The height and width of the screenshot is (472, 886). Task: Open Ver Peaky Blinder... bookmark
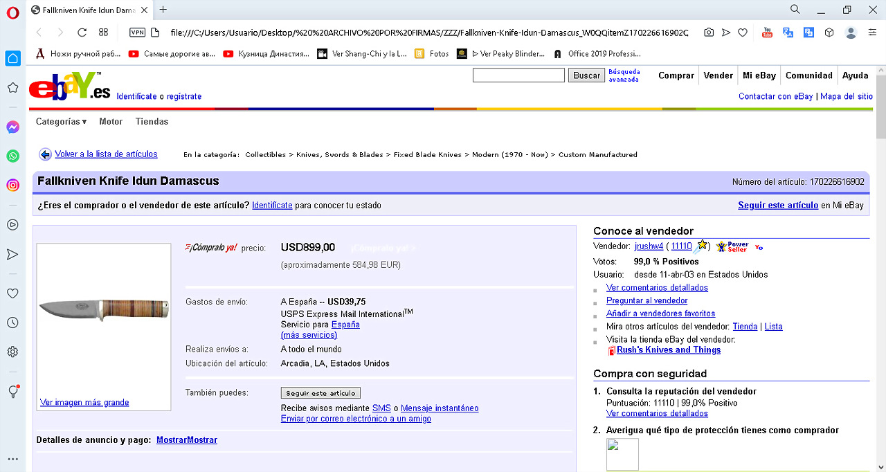(501, 53)
